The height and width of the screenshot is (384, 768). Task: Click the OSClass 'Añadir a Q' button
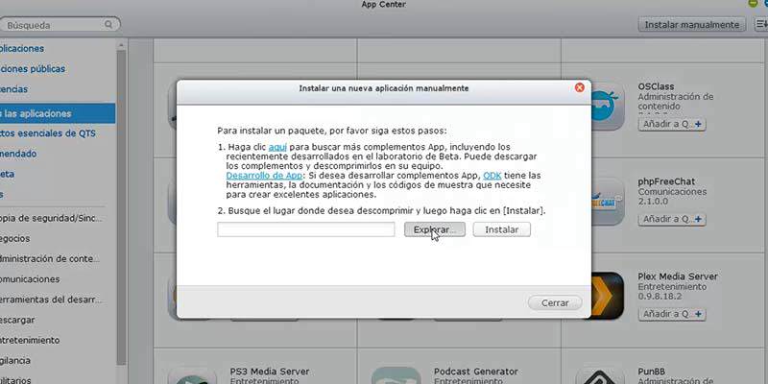[672, 124]
